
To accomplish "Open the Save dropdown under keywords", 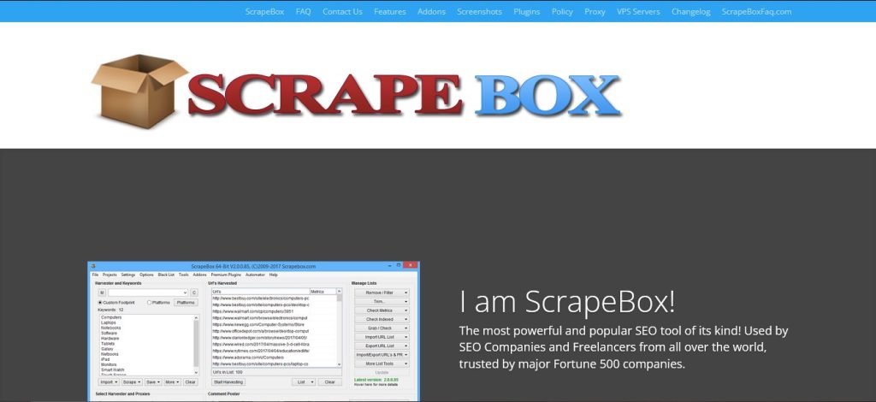I will click(x=154, y=381).
